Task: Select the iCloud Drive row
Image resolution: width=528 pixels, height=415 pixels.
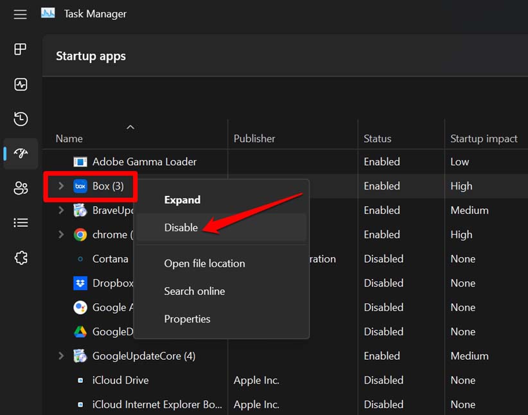Action: coord(121,380)
